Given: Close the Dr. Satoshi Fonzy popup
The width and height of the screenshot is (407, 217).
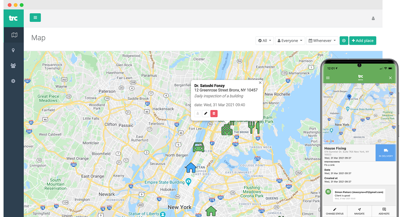Looking at the screenshot, I should [x=260, y=83].
